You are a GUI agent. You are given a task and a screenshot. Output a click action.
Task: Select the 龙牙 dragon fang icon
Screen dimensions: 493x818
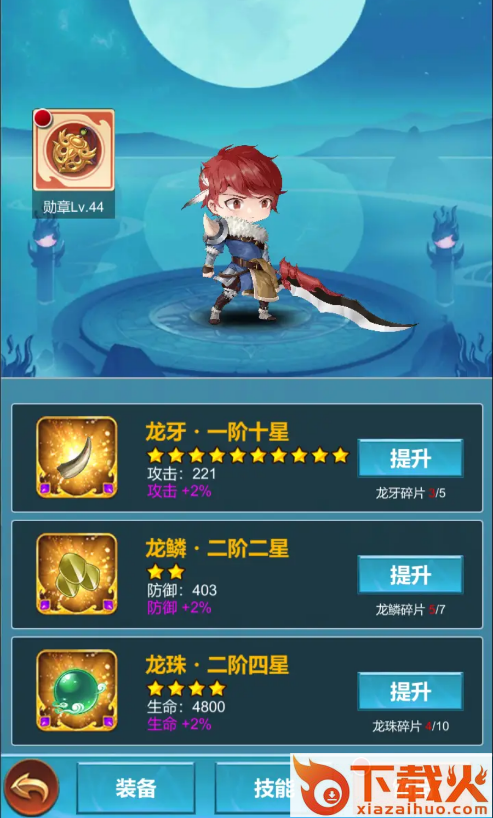[77, 458]
